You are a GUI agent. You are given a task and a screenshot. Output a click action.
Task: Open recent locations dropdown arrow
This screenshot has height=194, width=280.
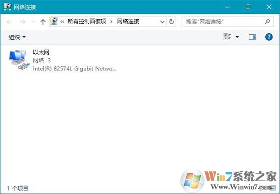[x=33, y=22]
